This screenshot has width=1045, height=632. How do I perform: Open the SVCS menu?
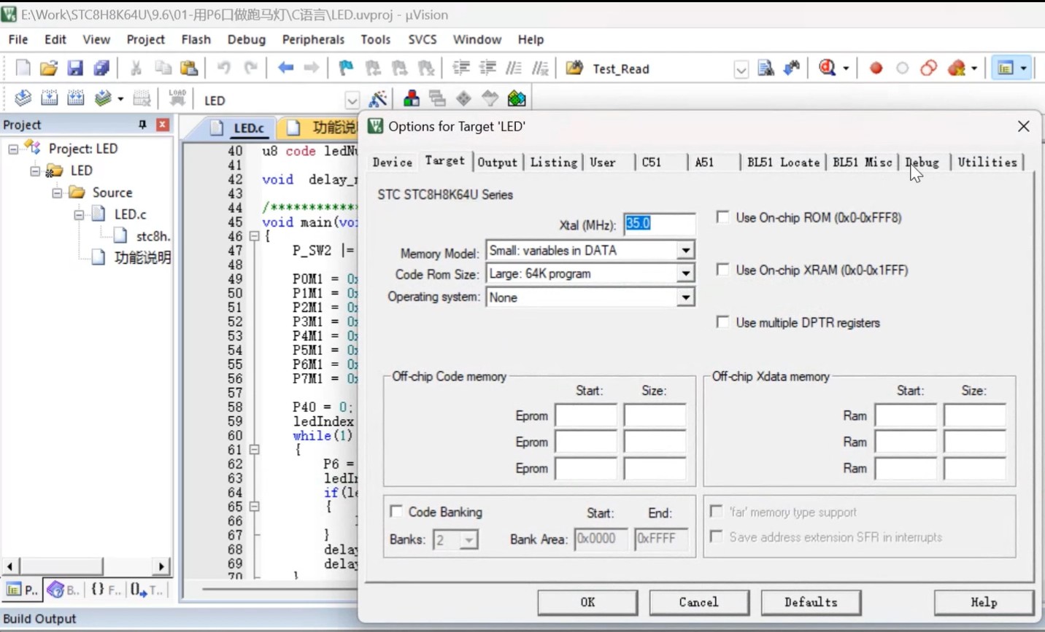(x=423, y=39)
